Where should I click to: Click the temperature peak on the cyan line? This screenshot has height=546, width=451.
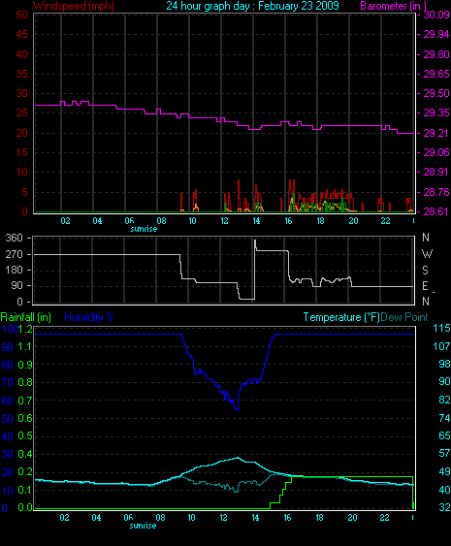coord(238,458)
